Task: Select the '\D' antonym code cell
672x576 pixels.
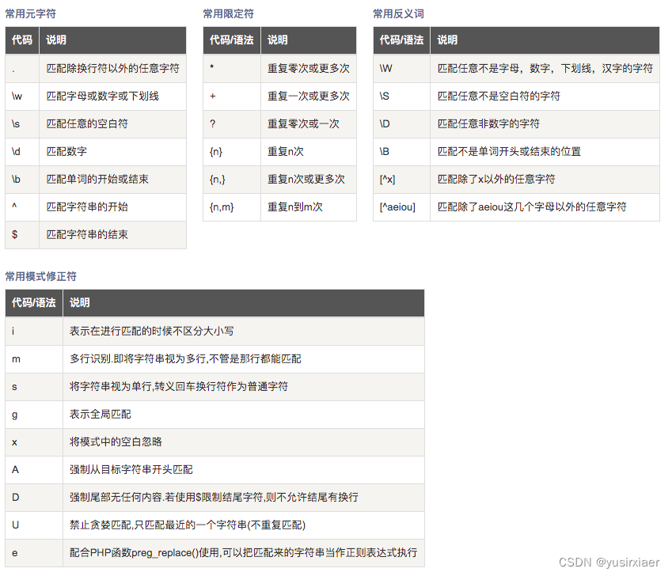Action: point(401,124)
